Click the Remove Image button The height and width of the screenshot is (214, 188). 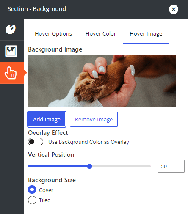coord(94,119)
